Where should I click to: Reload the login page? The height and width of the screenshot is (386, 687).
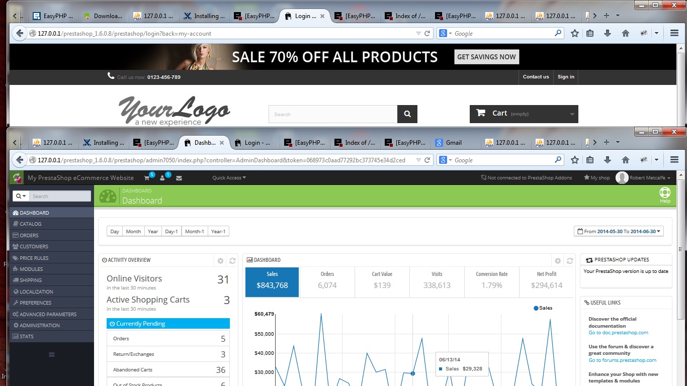tap(427, 34)
